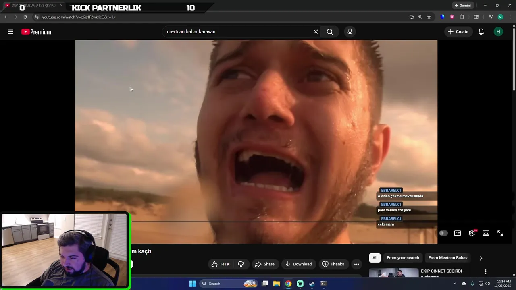Toggle video autoplay switch

click(443, 233)
